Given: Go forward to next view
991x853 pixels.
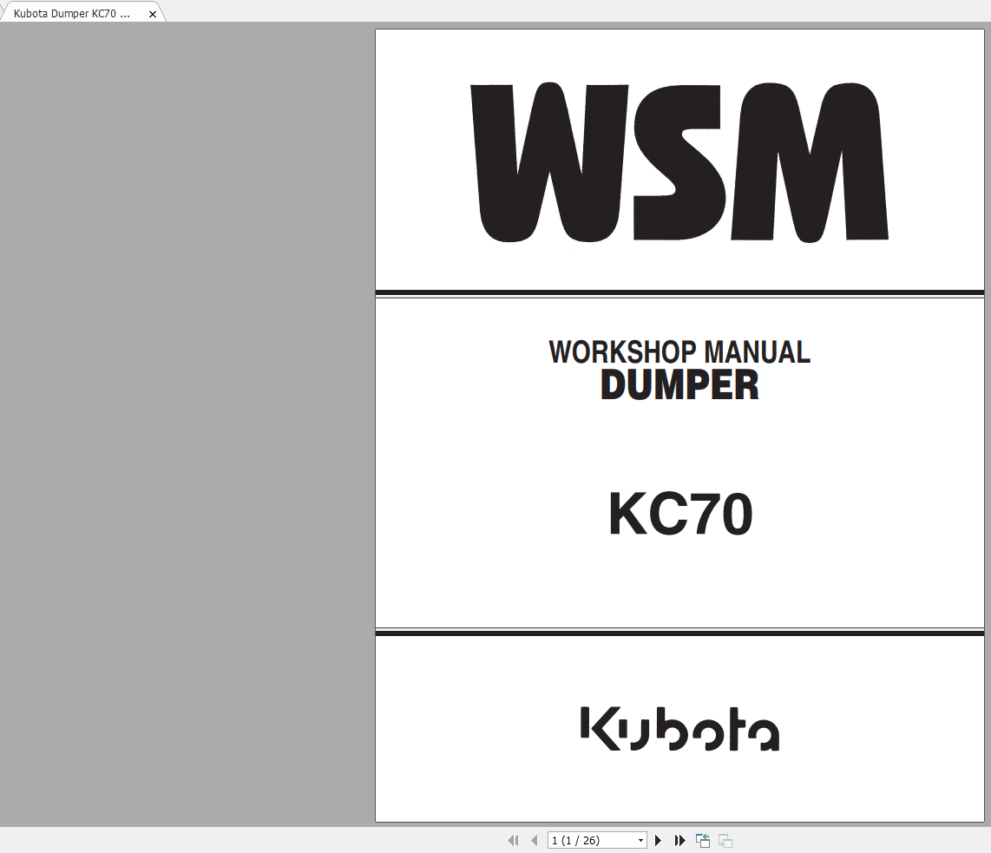Looking at the screenshot, I should (x=725, y=841).
